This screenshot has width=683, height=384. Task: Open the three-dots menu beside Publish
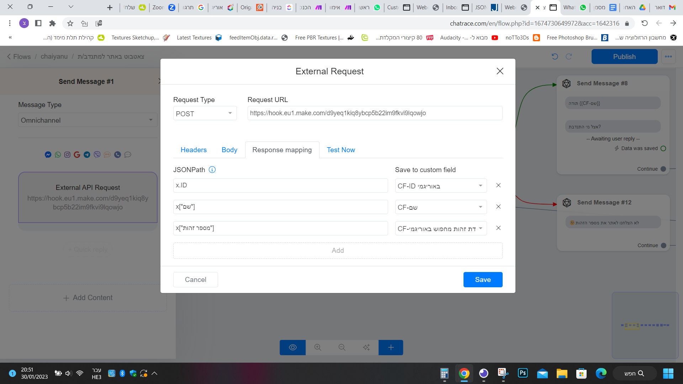[x=668, y=57]
